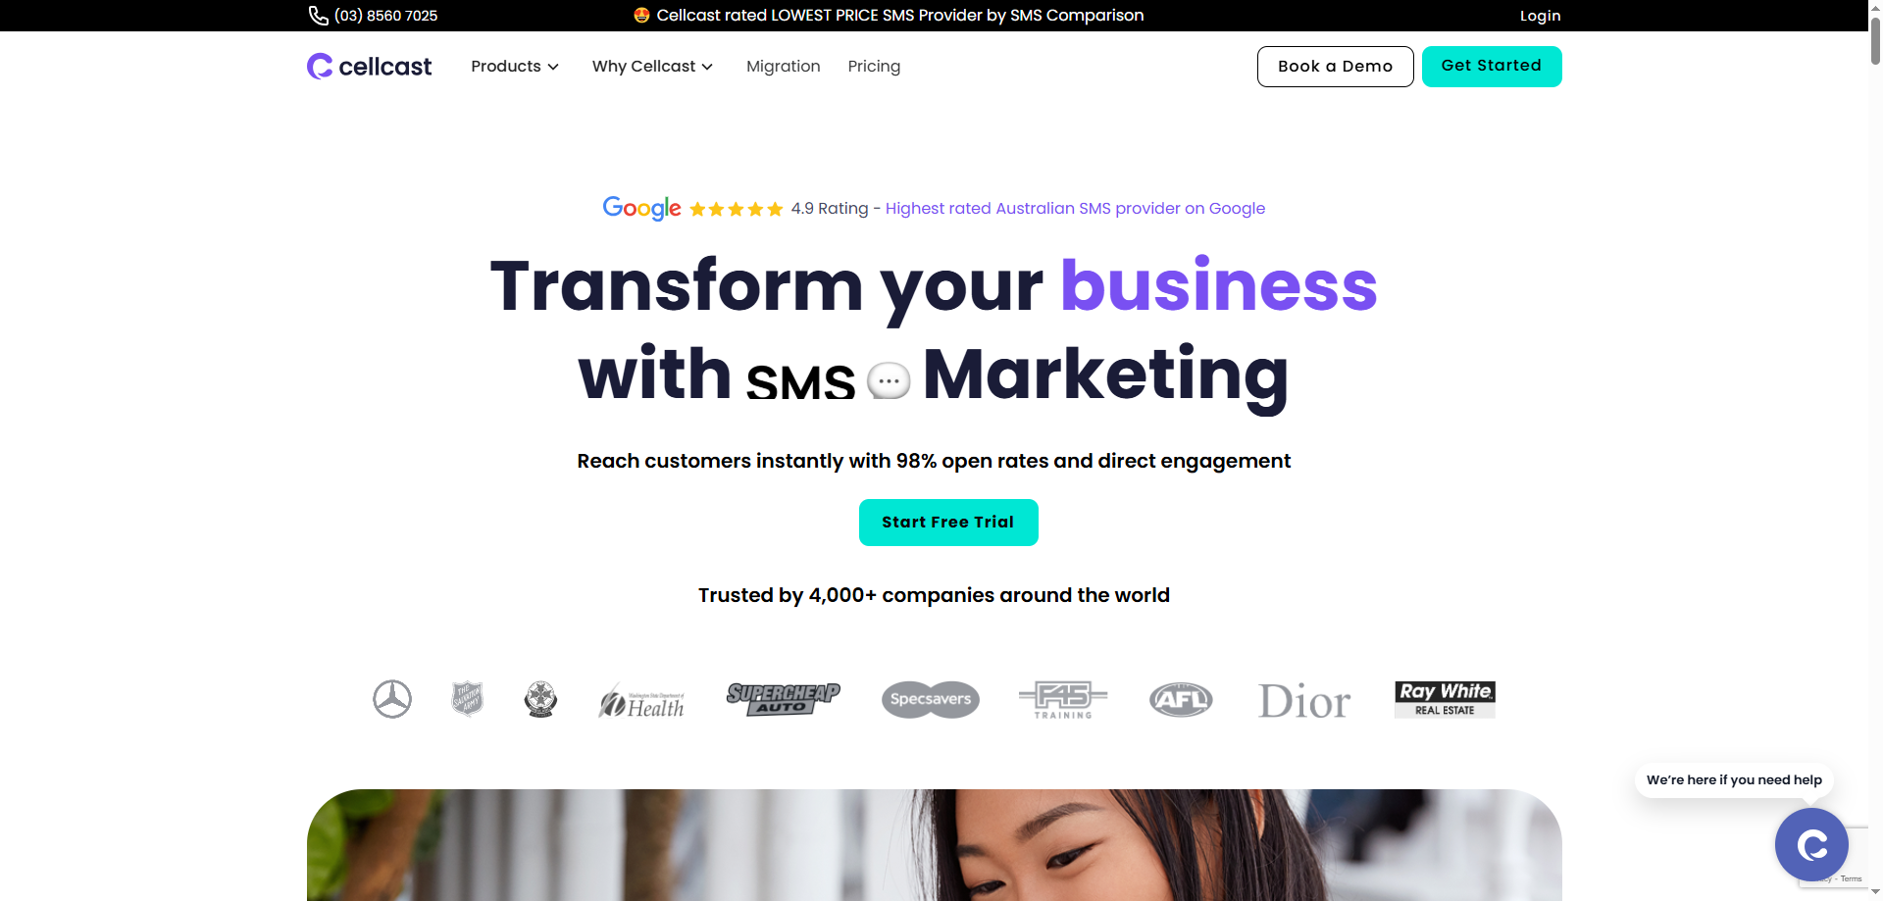Expand the Why Cellcast dropdown menu
Image resolution: width=1883 pixels, height=901 pixels.
pyautogui.click(x=652, y=67)
